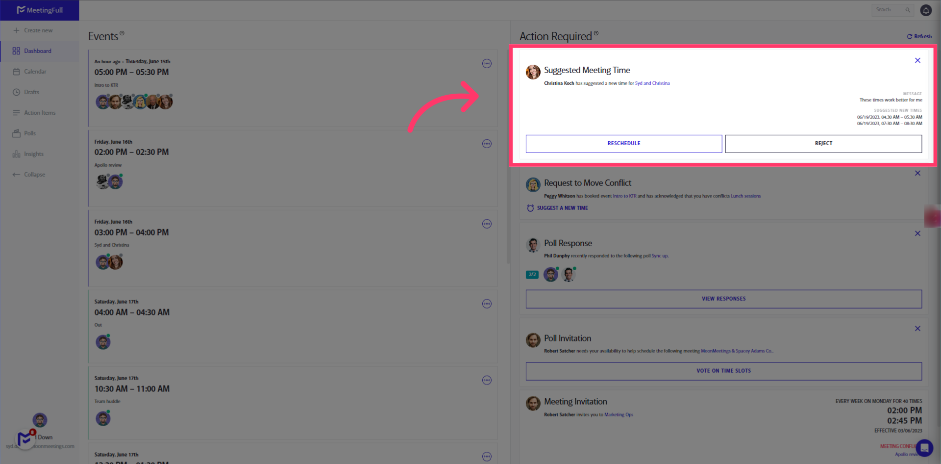Open the Syd and Christina meeting link
The width and height of the screenshot is (941, 464).
[652, 83]
